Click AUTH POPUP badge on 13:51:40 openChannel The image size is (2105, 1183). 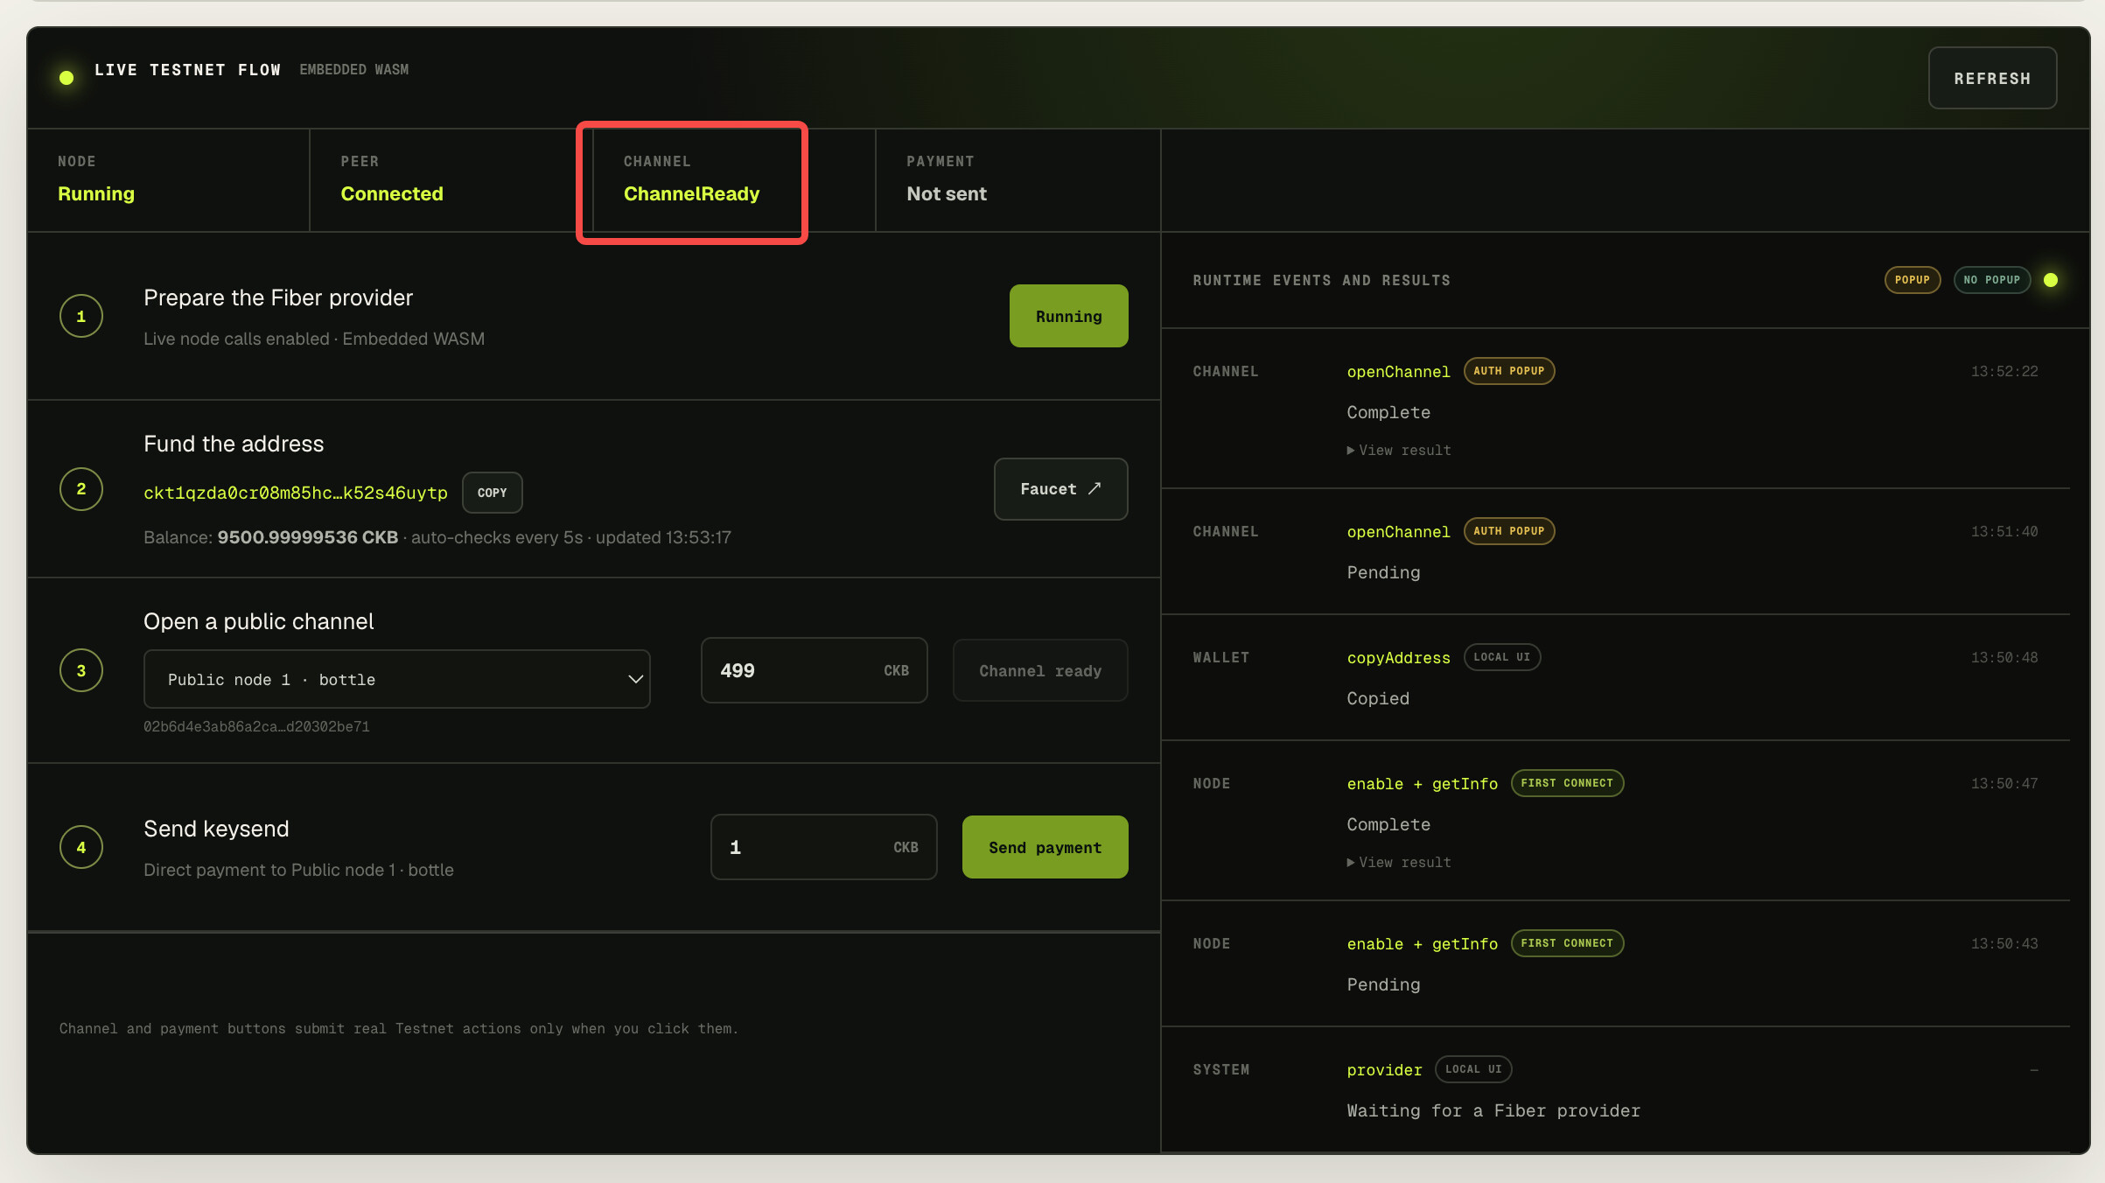(x=1509, y=531)
